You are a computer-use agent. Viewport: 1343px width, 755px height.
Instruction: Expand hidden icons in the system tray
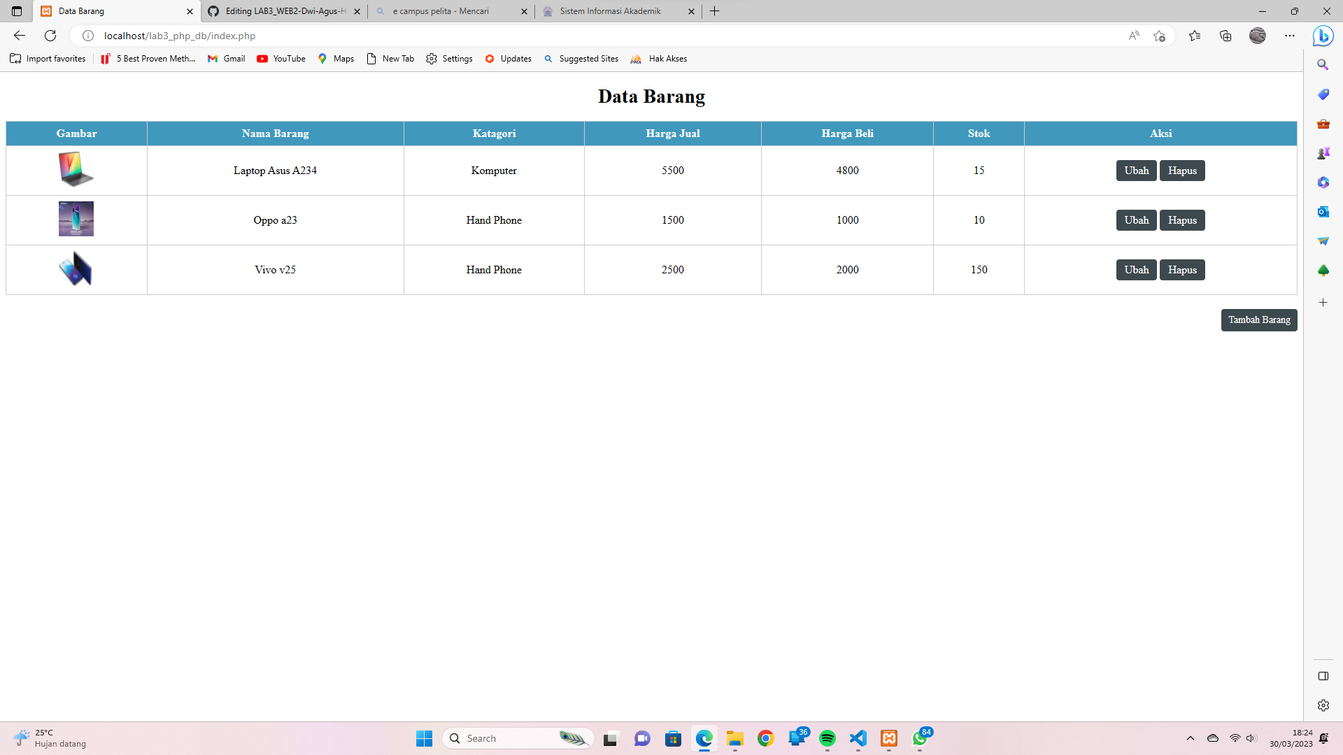tap(1190, 738)
